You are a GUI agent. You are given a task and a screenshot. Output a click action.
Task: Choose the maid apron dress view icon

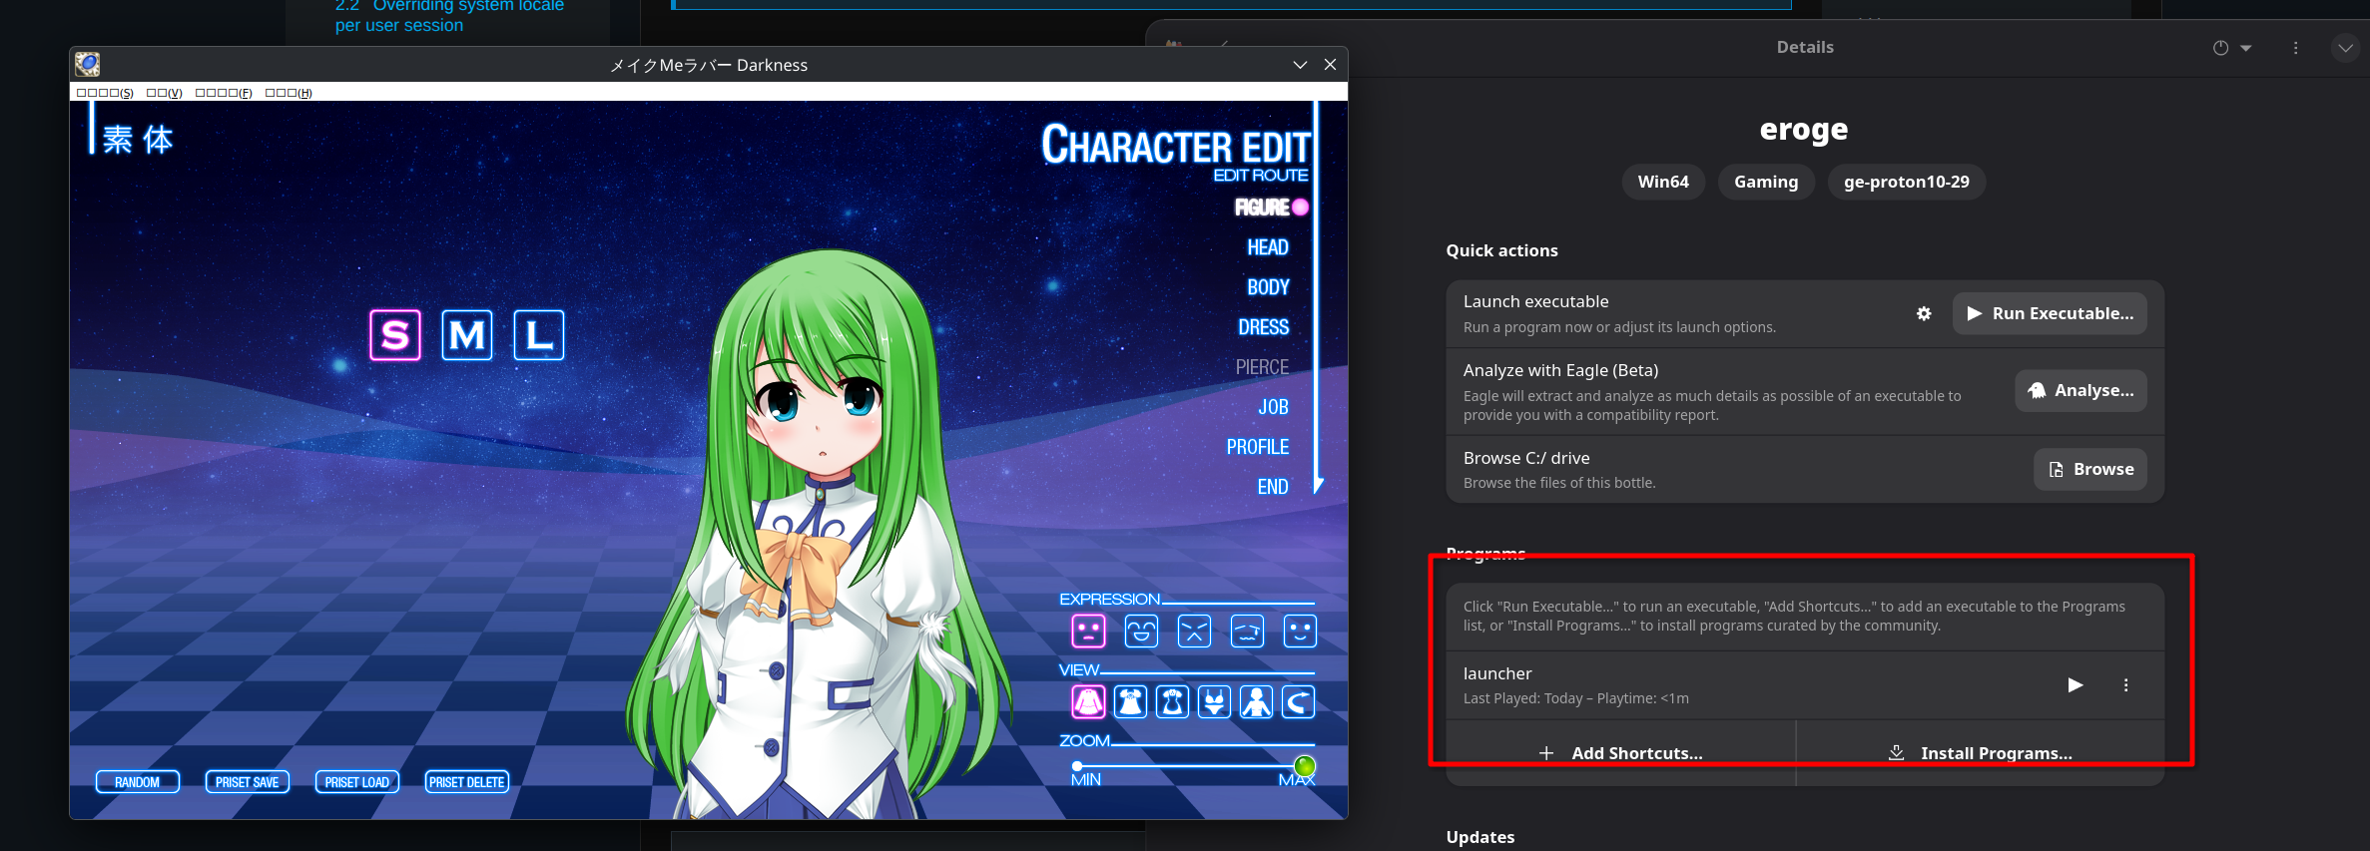pos(1172,702)
